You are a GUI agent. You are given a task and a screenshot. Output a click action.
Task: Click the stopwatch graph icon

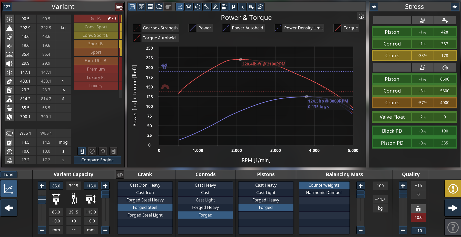point(198,7)
